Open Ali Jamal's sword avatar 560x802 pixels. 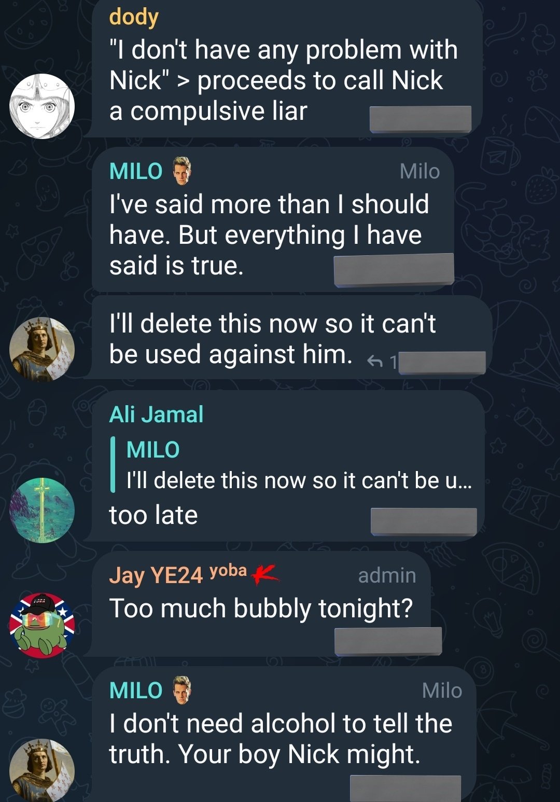click(42, 510)
